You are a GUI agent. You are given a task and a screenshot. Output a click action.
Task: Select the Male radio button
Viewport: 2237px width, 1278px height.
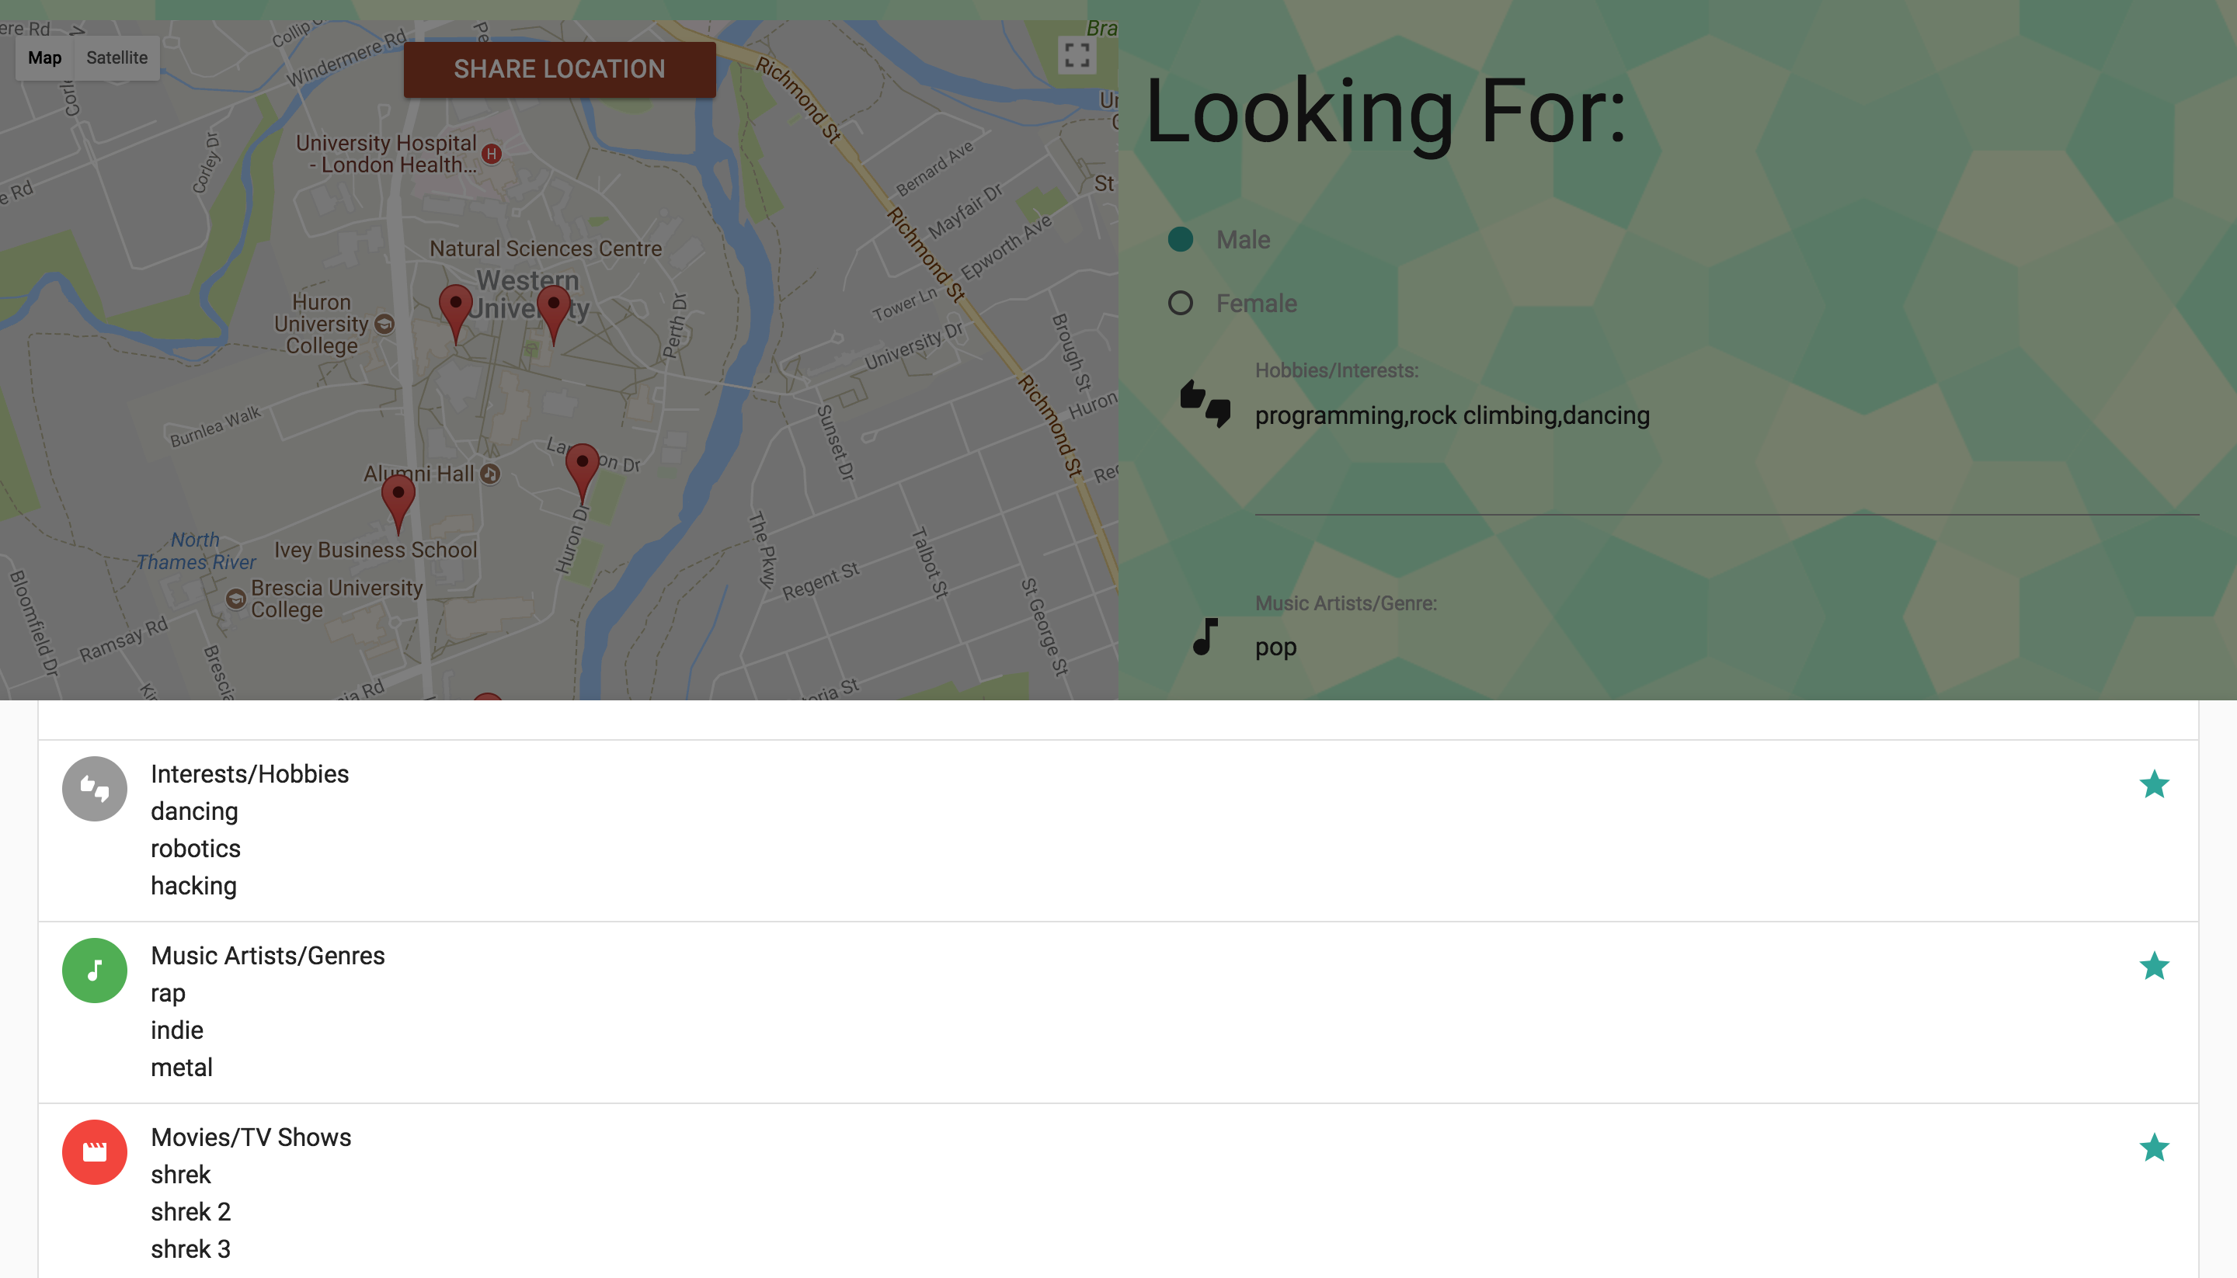click(1180, 240)
